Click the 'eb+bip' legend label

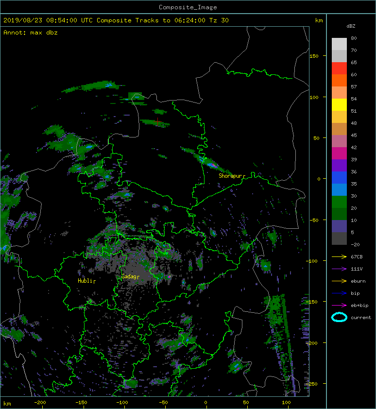point(359,306)
